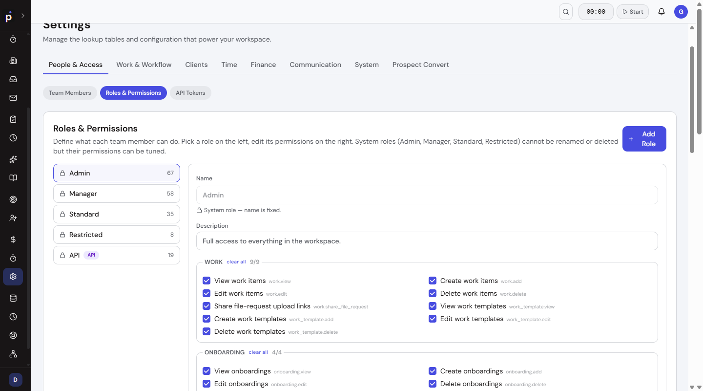
Task: Open the mail envelope icon in the sidebar
Action: [x=13, y=98]
